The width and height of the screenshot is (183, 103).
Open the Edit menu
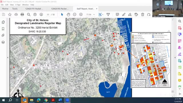[x=7, y=5]
